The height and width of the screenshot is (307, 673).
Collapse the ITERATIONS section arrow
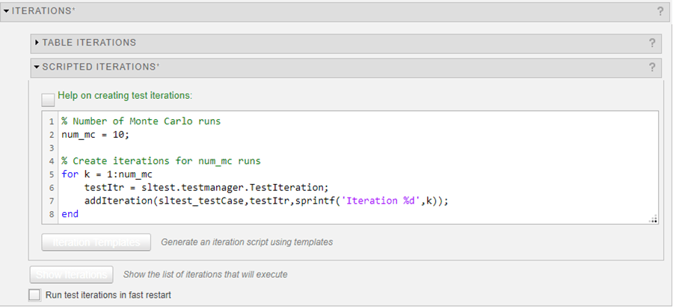click(x=6, y=11)
